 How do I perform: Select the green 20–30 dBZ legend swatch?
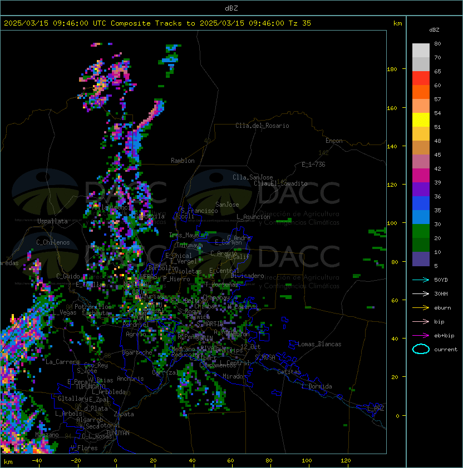421,231
